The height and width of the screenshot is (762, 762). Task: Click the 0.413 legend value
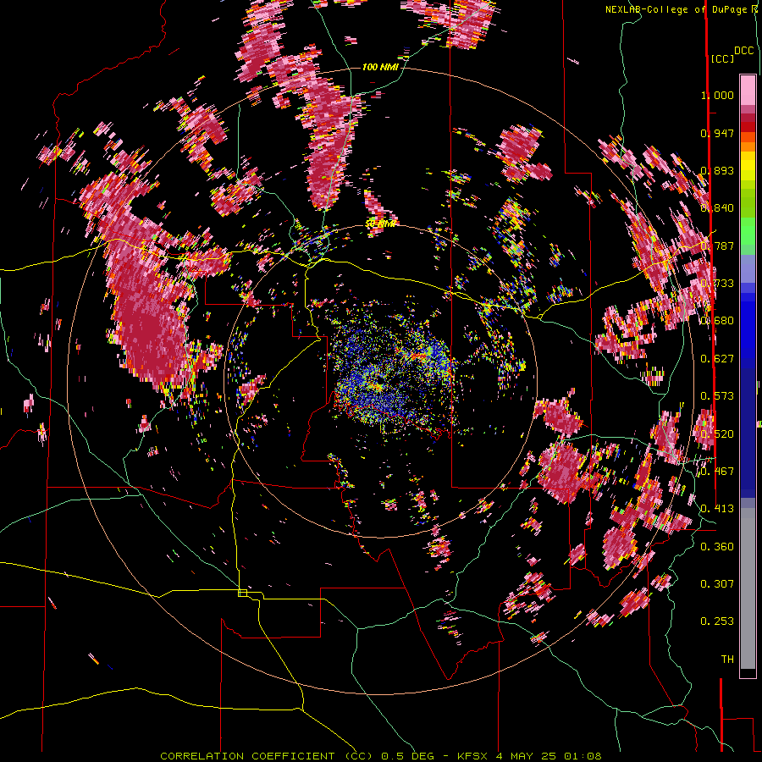(x=717, y=509)
